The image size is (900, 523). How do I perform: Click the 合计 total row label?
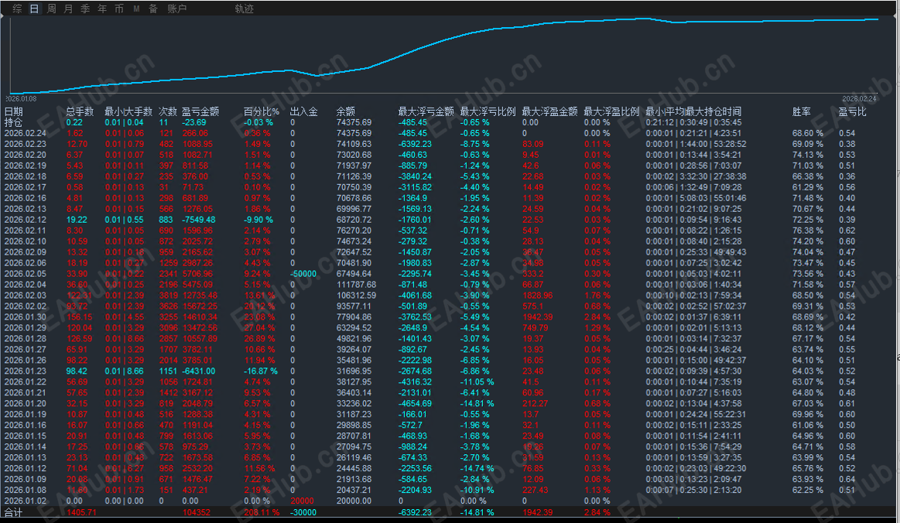click(13, 513)
